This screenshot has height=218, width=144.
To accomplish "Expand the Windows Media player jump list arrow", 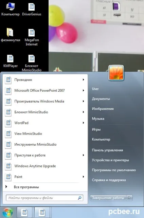I will 84,101.
